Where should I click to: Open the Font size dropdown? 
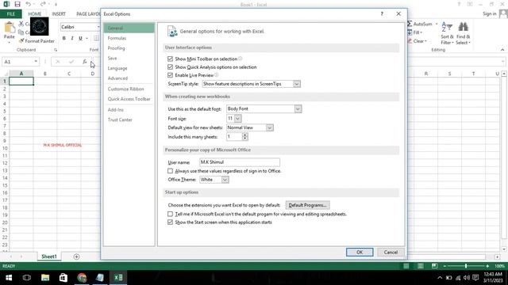[238, 119]
